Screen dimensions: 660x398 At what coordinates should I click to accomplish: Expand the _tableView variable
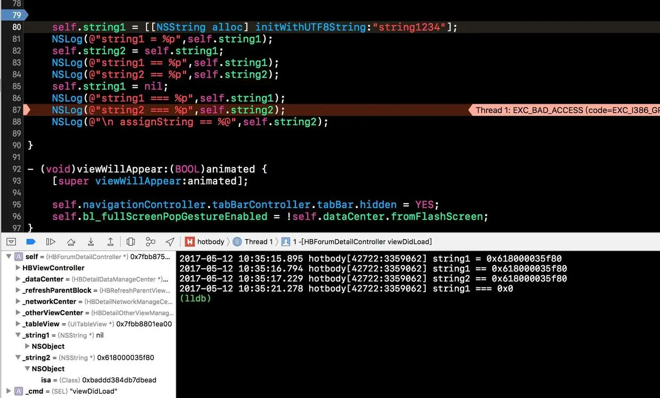click(x=19, y=324)
